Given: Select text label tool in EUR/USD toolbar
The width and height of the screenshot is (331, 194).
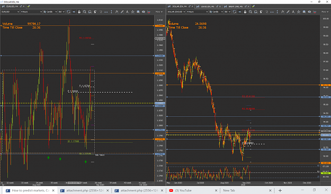Looking at the screenshot, I should (127, 12).
